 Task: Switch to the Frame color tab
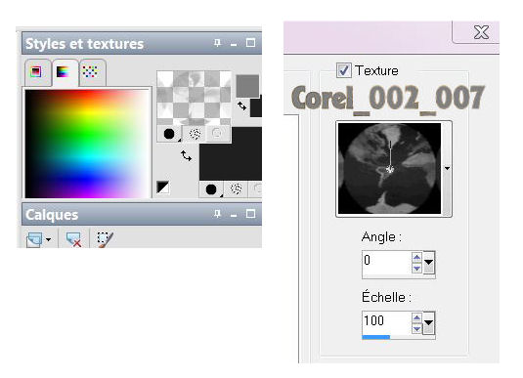pyautogui.click(x=37, y=71)
